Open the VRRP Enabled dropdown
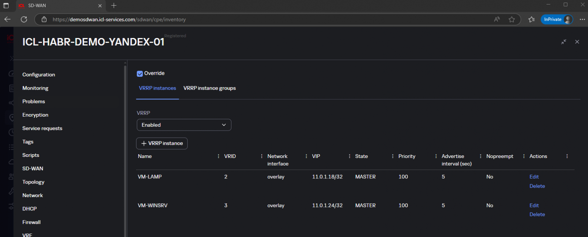The width and height of the screenshot is (588, 237). [184, 125]
